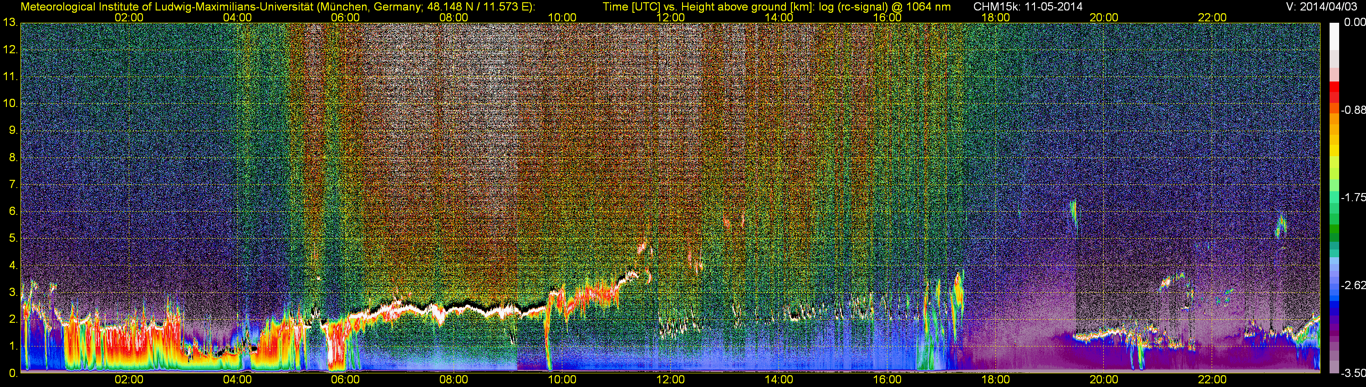Click the 06:00 label on the top time axis
1366x387 pixels.
[x=345, y=17]
